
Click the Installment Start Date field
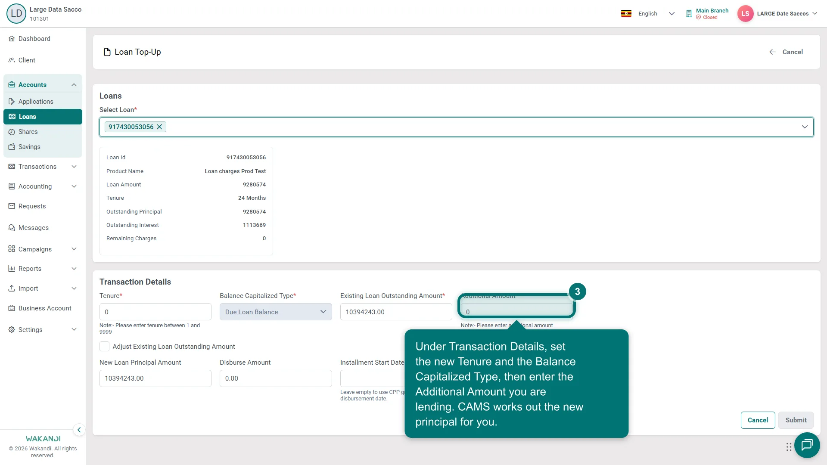click(x=372, y=378)
